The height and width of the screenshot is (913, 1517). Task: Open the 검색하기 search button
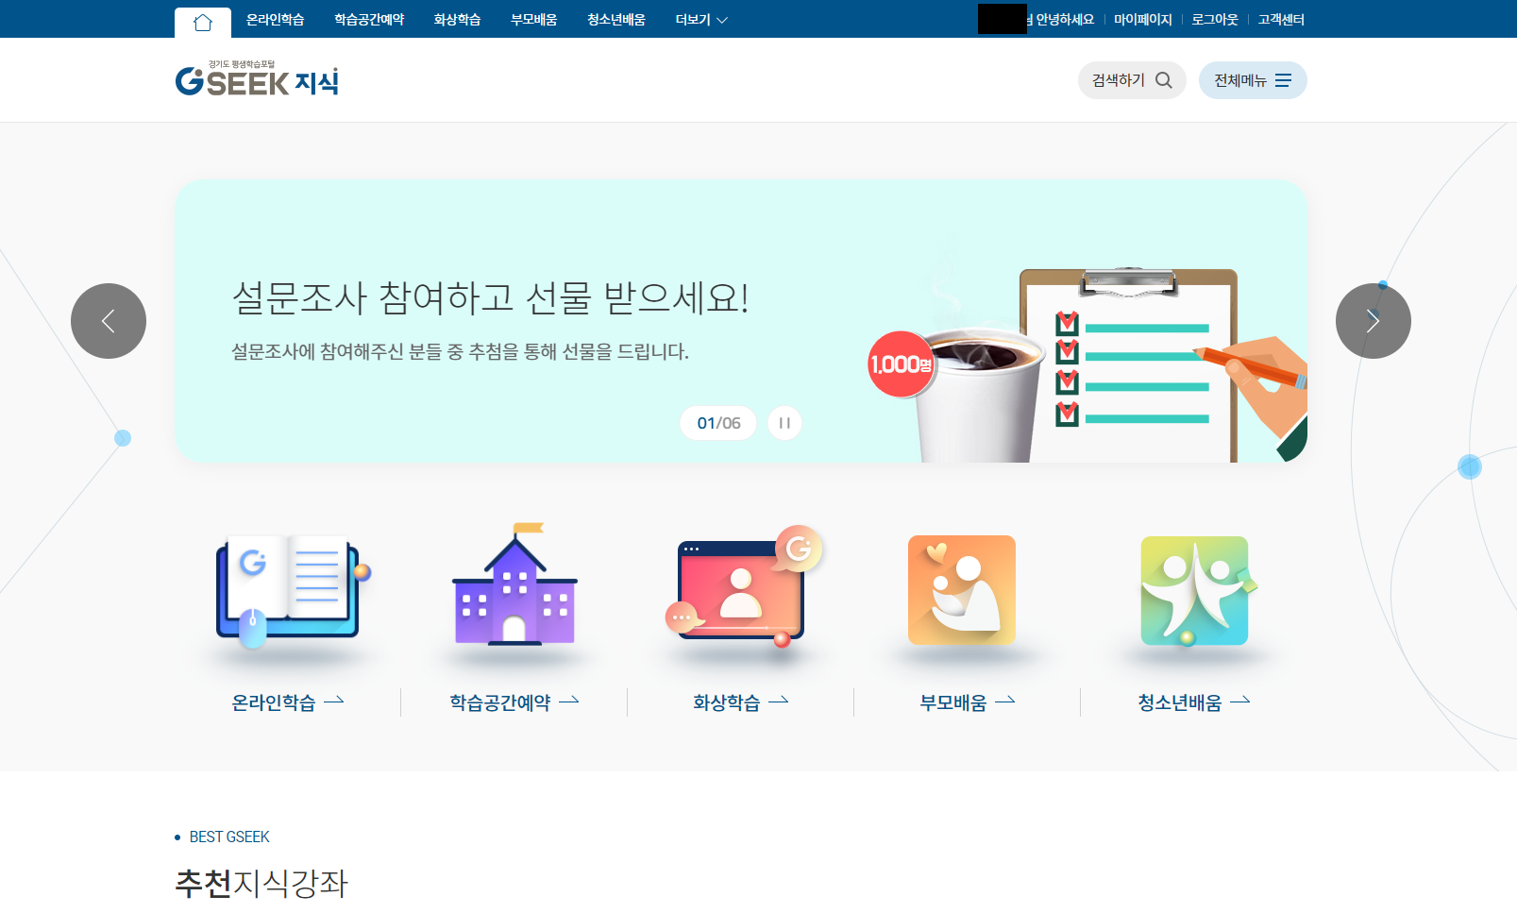(x=1132, y=80)
